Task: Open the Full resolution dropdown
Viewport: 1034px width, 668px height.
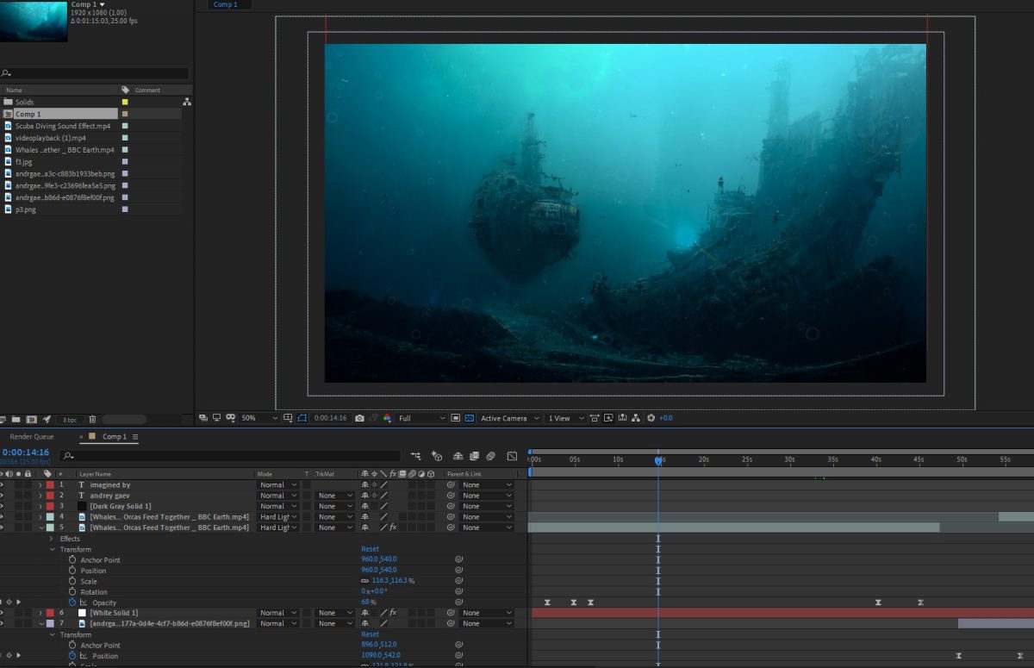Action: tap(421, 418)
